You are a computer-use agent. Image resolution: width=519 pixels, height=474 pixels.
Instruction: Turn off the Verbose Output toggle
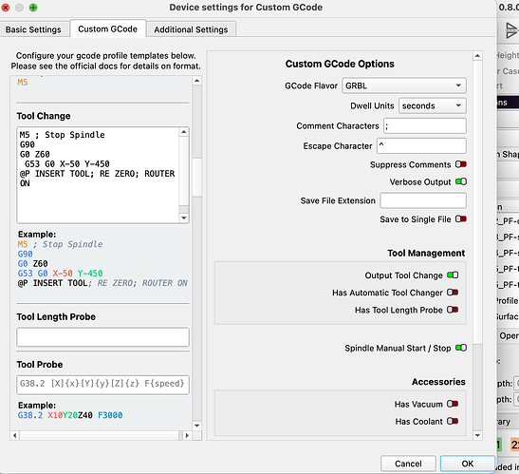pos(461,181)
